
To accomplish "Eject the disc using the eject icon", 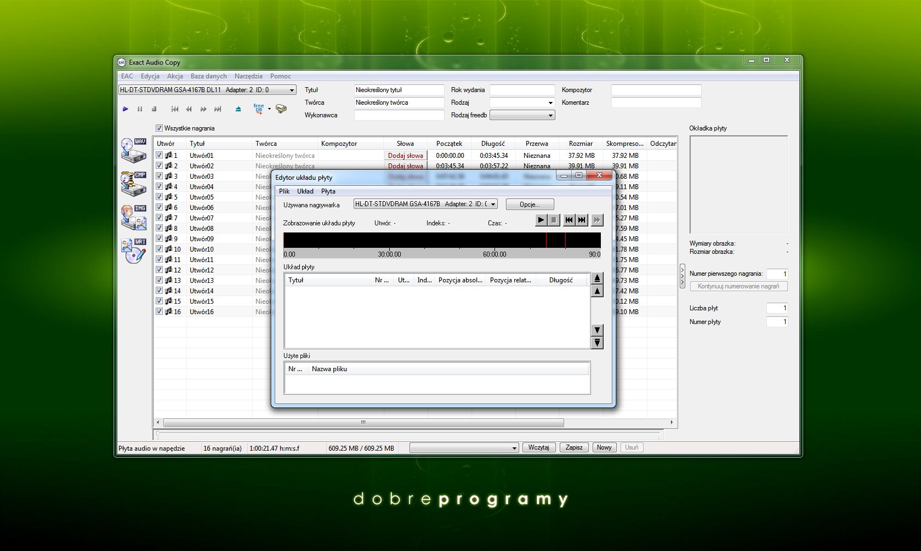I will [238, 109].
